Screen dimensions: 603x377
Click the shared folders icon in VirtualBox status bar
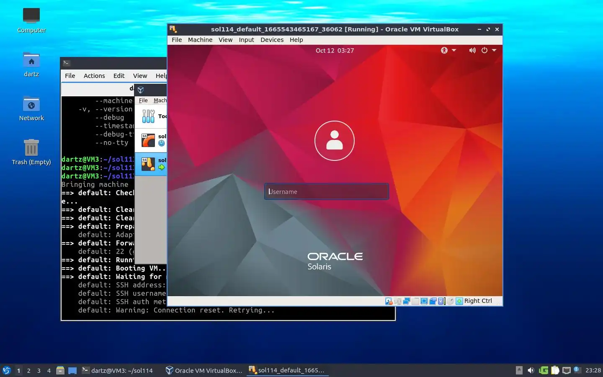(415, 301)
